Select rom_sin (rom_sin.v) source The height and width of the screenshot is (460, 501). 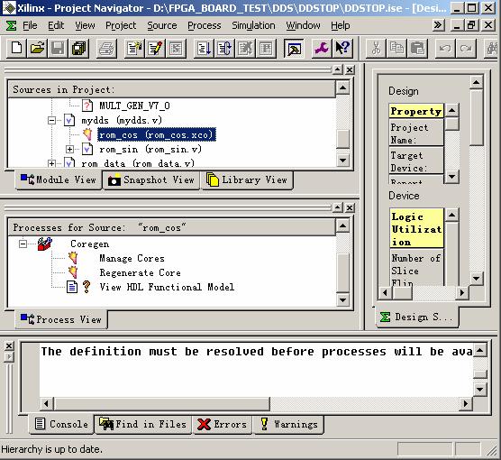coord(150,149)
